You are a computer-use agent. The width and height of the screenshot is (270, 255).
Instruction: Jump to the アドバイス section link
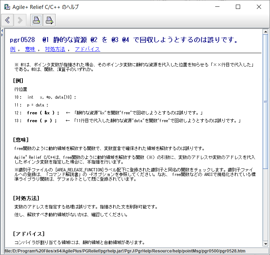(x=88, y=49)
